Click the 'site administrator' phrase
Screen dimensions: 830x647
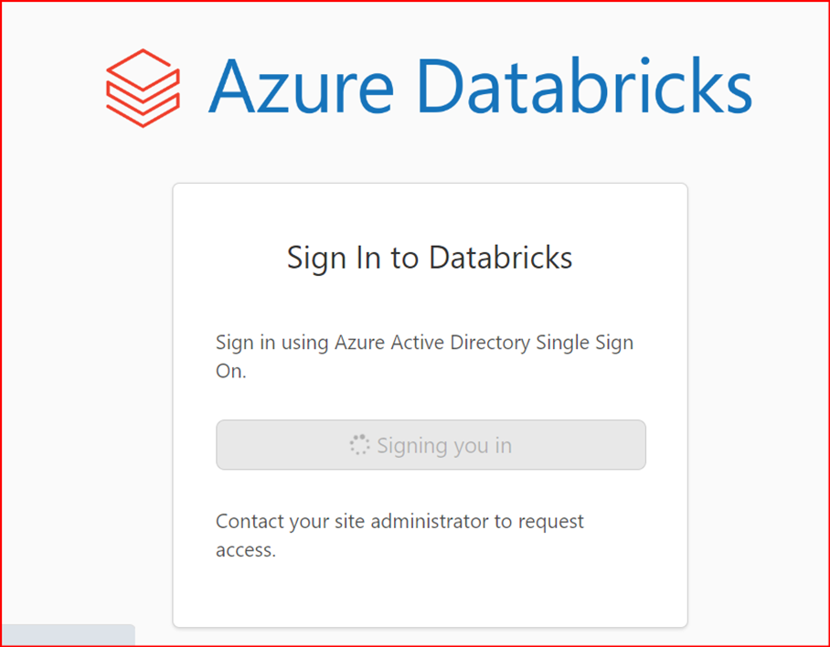(411, 522)
